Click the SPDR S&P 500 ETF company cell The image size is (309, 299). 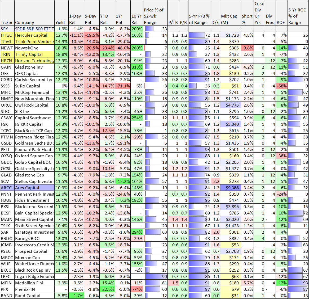click(x=34, y=29)
